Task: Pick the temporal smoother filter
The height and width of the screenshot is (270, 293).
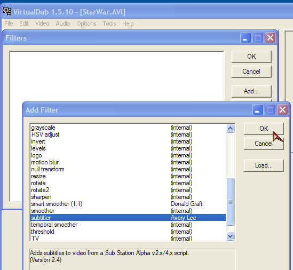Action: click(128, 225)
